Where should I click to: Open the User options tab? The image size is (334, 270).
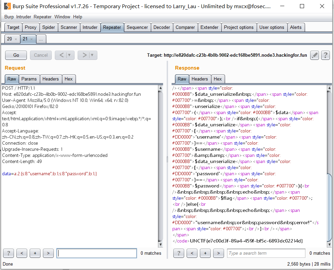tap(272, 28)
